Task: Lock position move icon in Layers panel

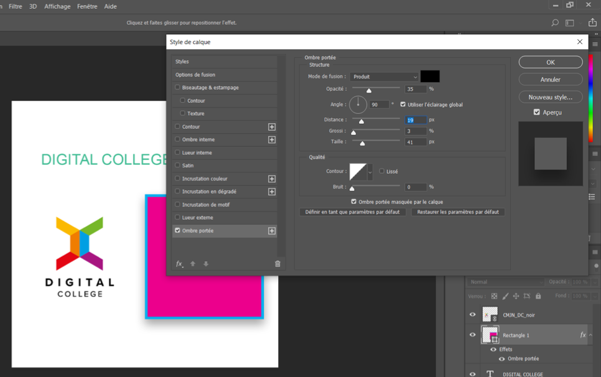Action: pos(516,296)
